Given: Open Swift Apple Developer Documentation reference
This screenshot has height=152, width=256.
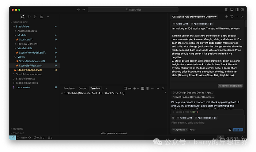Looking at the screenshot, I should point(193,97).
